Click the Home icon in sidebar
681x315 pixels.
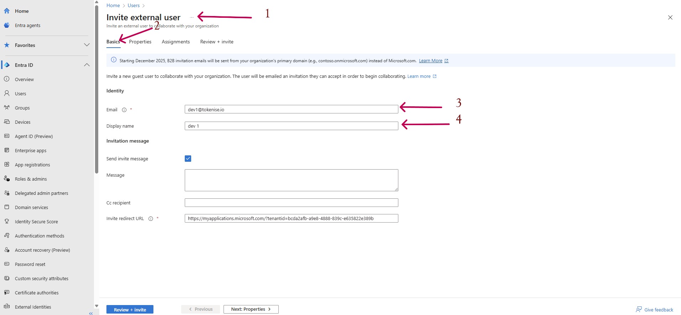point(7,11)
